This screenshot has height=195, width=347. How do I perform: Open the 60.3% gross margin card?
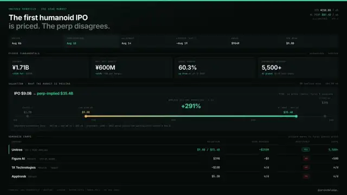tap(215, 68)
